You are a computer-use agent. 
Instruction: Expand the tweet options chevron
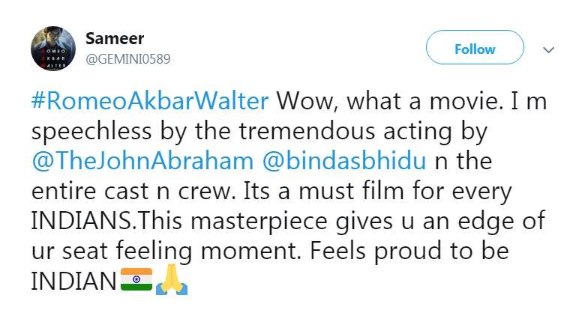click(x=548, y=49)
